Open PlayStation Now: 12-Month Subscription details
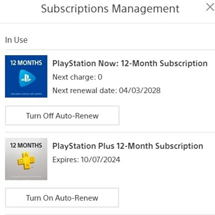The width and height of the screenshot is (215, 215). point(130,63)
